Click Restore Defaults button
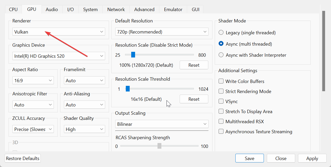Screen dimensions: 331x167 tap(23, 158)
